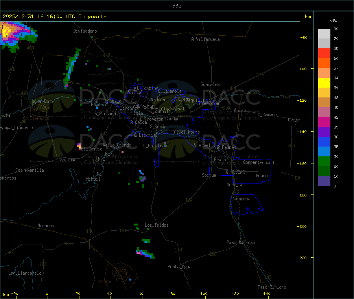Image resolution: width=354 pixels, height=299 pixels.
Task: Click the E_Escorial label
Action: coord(146,135)
